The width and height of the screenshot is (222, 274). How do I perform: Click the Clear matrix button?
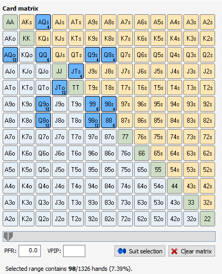(192, 251)
